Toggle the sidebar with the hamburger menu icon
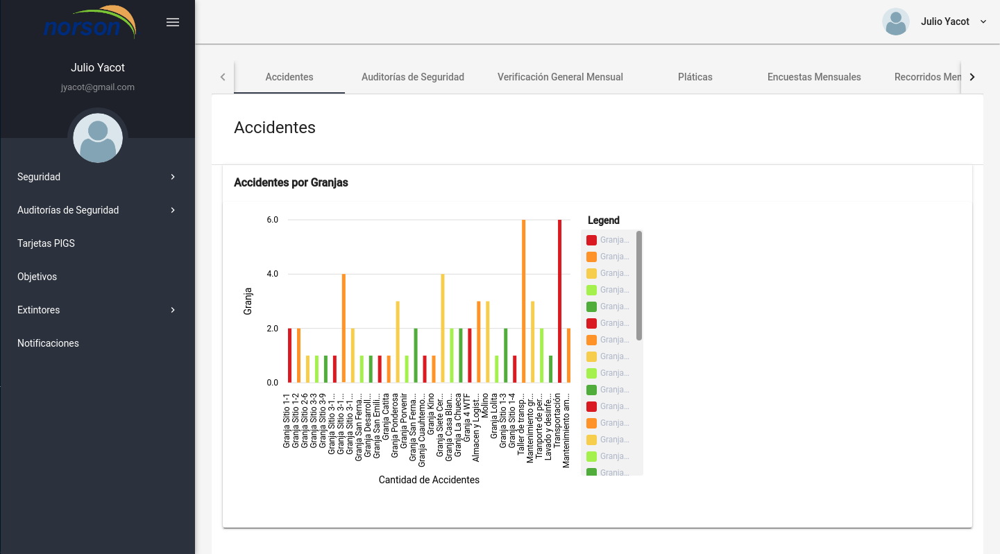 [173, 22]
